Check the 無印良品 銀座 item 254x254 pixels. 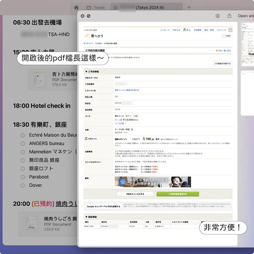(23, 160)
